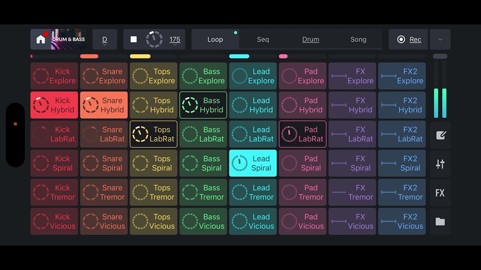Click the Lead Tremor dashed circle icon

[x=239, y=192]
